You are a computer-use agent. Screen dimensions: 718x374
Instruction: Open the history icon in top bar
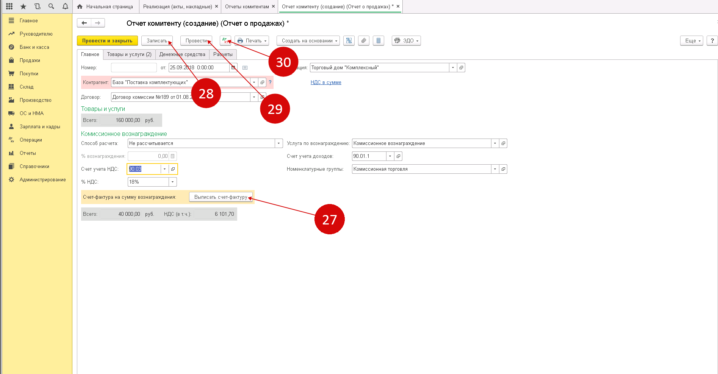click(37, 6)
